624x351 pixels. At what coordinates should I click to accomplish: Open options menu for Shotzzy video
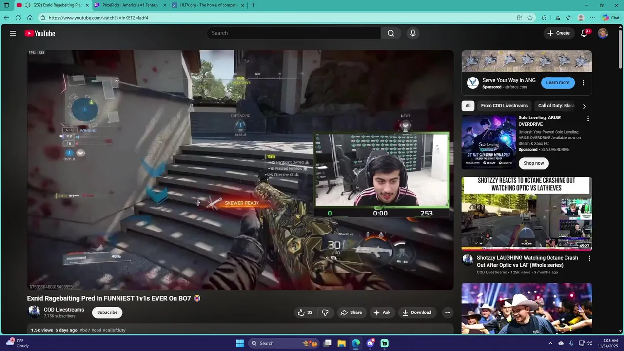(589, 258)
